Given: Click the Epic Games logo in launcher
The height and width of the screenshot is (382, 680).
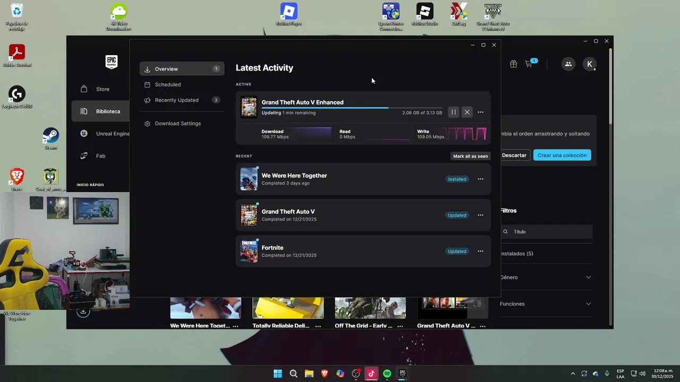Looking at the screenshot, I should point(111,62).
